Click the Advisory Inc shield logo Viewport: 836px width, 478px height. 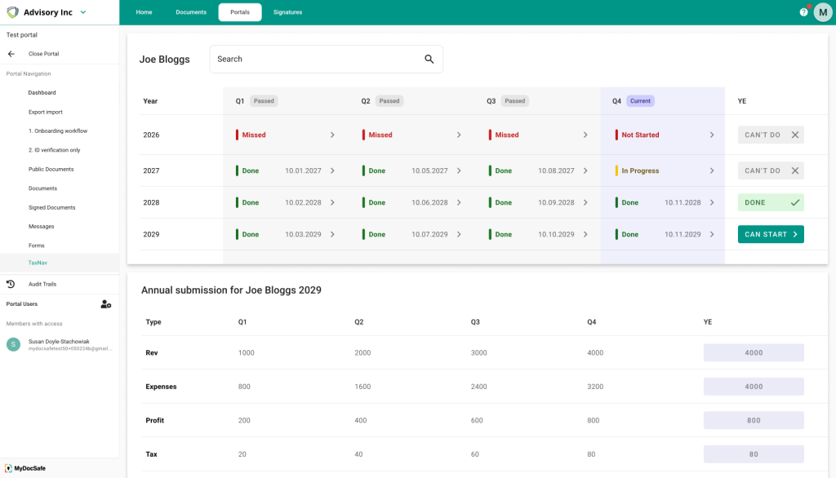coord(12,12)
